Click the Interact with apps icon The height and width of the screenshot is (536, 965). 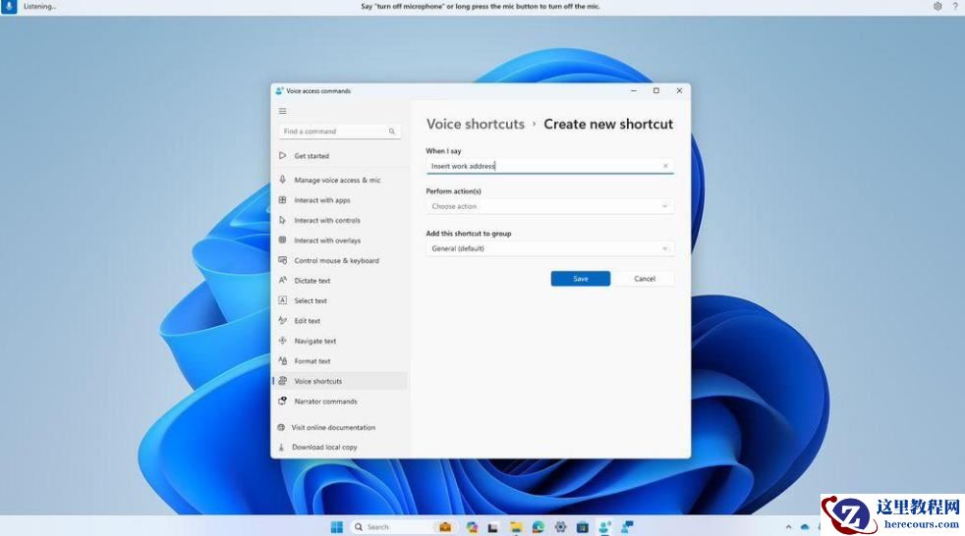282,199
